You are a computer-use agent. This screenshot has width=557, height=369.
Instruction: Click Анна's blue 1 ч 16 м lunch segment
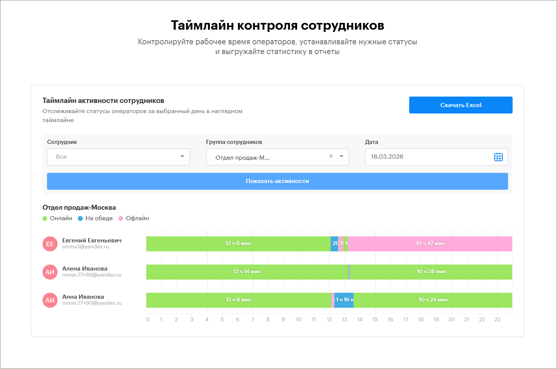345,300
